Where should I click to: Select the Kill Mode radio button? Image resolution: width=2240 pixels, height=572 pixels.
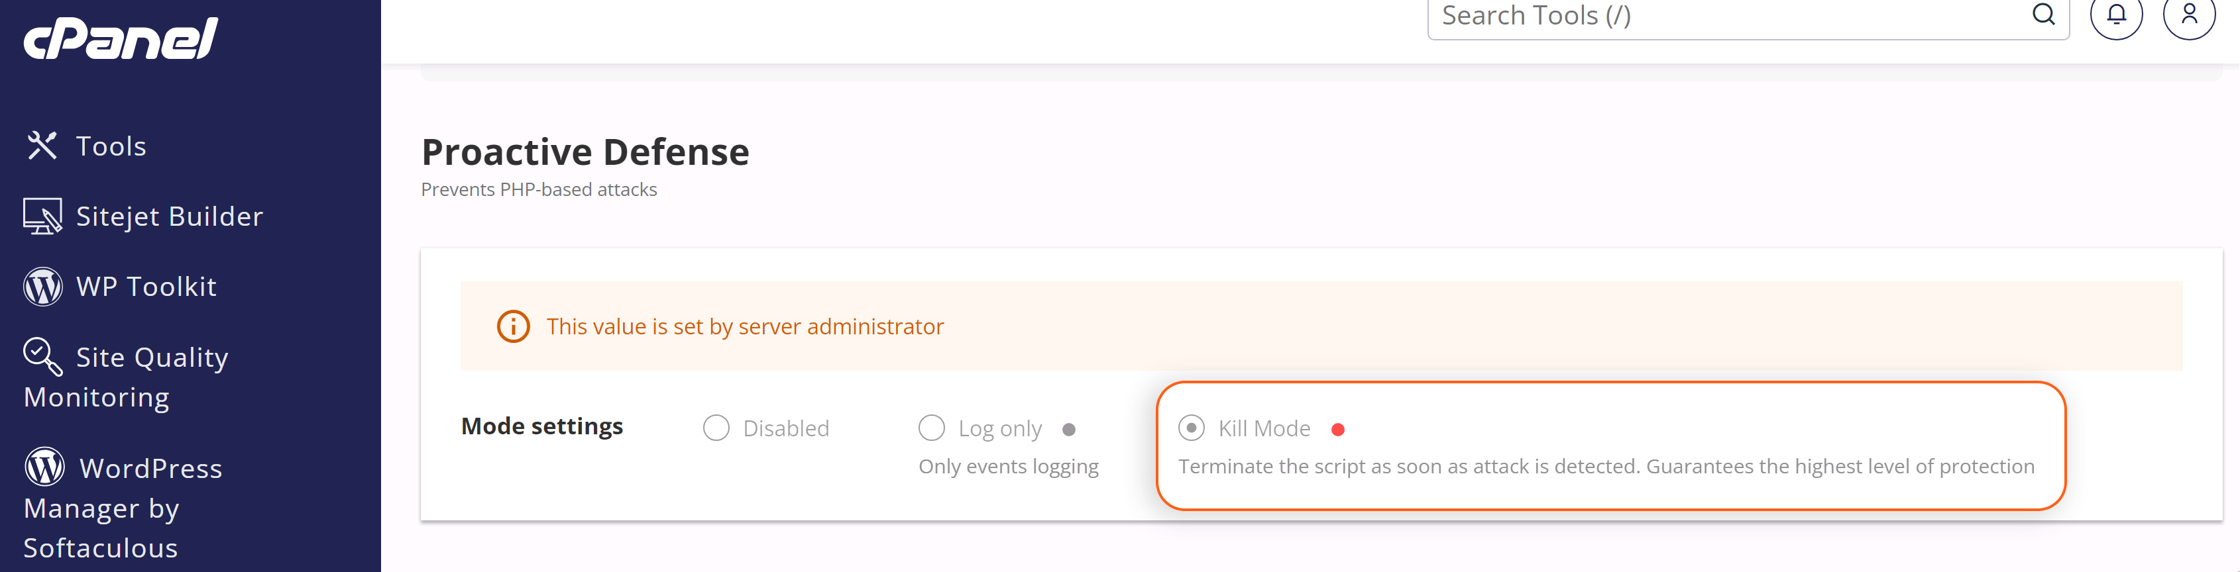[x=1192, y=428]
